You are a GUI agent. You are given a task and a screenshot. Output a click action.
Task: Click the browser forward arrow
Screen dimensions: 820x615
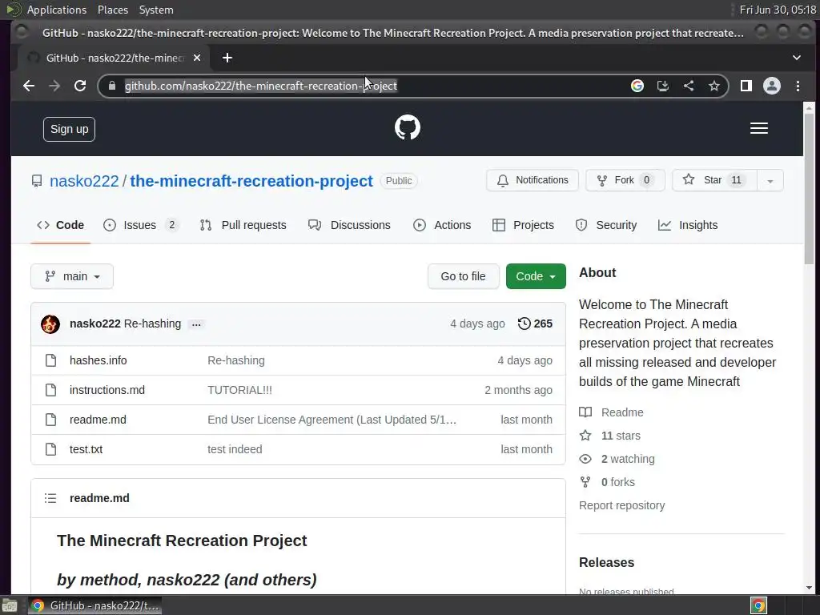point(54,86)
